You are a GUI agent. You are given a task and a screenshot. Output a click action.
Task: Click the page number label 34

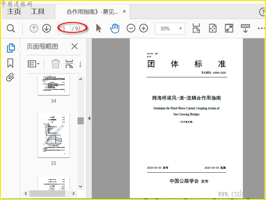pyautogui.click(x=54, y=101)
